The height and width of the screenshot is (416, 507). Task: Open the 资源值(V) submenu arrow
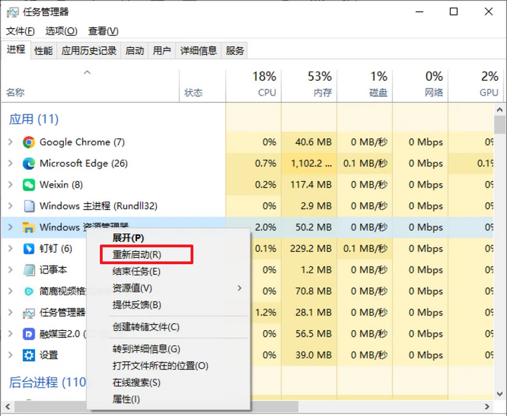point(240,288)
